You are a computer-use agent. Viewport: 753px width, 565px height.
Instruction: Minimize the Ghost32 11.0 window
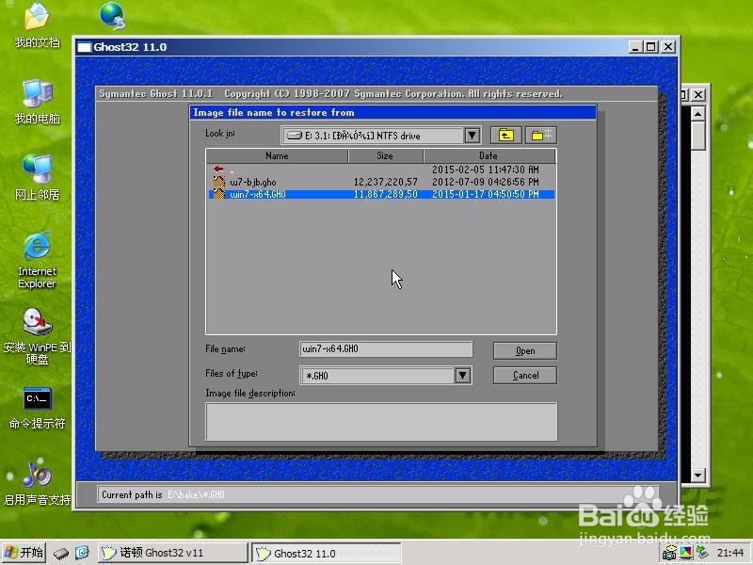tap(635, 47)
